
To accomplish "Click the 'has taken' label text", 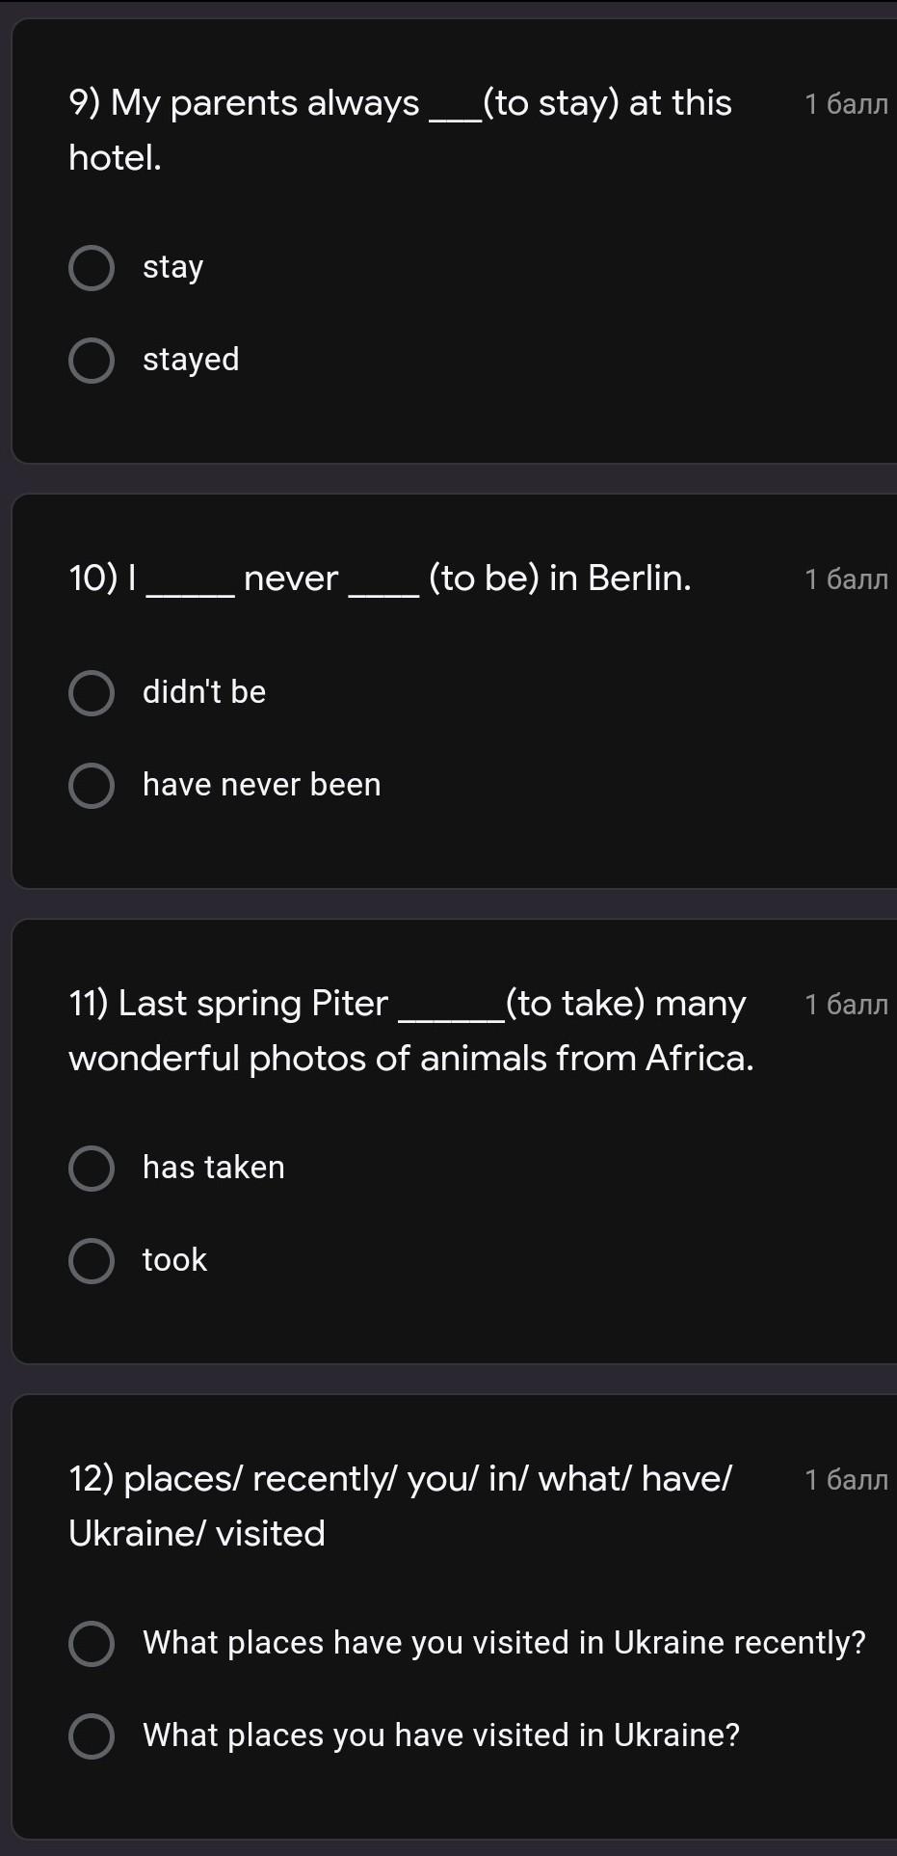I will (x=214, y=1168).
